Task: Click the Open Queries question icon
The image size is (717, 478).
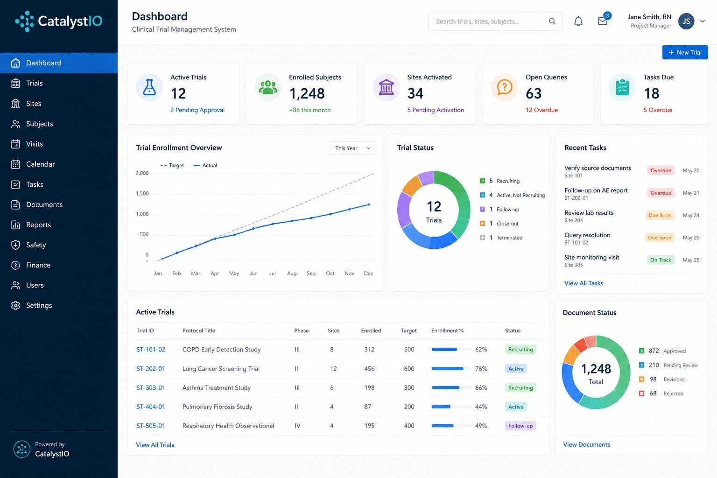Action: 505,87
